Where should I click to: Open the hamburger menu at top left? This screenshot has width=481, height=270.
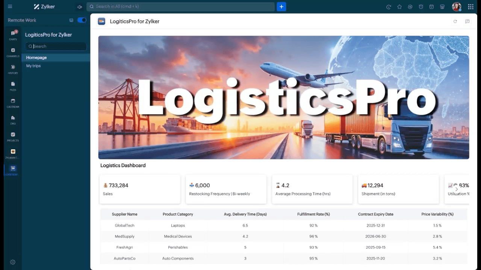point(10,7)
